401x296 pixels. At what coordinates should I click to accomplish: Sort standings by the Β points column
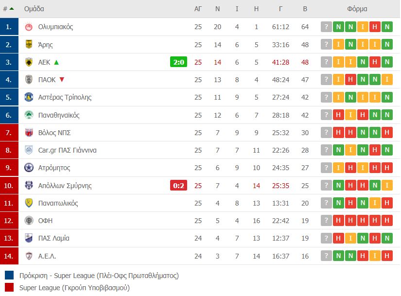click(305, 9)
